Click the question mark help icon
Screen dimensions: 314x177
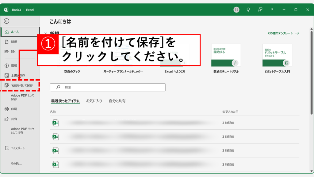point(272,10)
